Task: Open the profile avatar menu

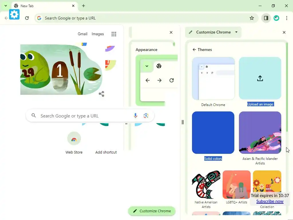Action: [x=276, y=18]
